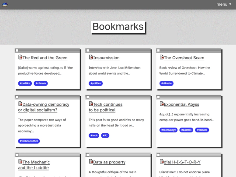This screenshot has width=236, height=177.
Task: Click text 'Disclaimer: I do not endorse plane'
Action: pos(184,172)
